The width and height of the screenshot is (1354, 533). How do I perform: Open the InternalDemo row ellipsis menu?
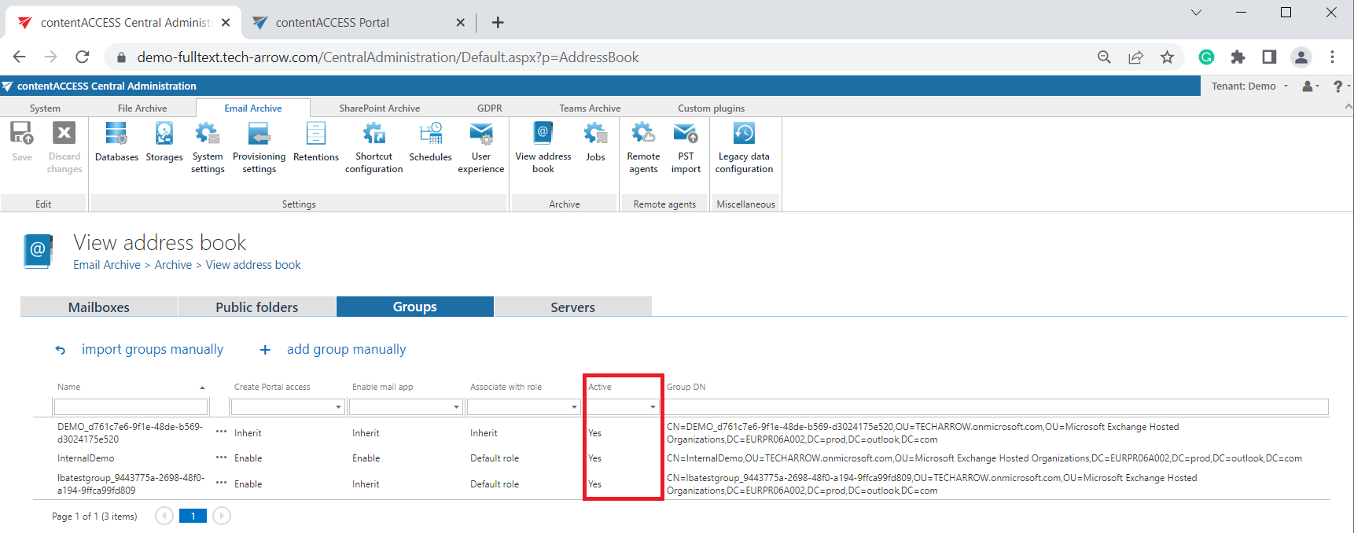coord(221,458)
